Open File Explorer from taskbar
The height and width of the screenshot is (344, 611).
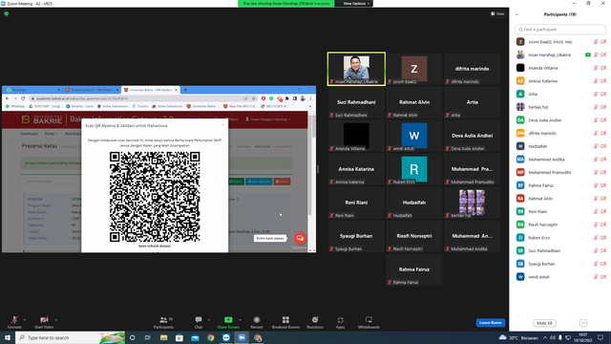163,337
